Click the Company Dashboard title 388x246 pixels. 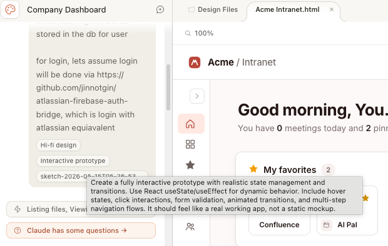(66, 9)
